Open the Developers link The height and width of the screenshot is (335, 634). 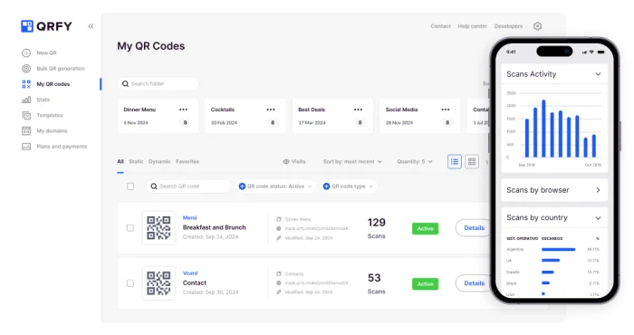click(508, 26)
